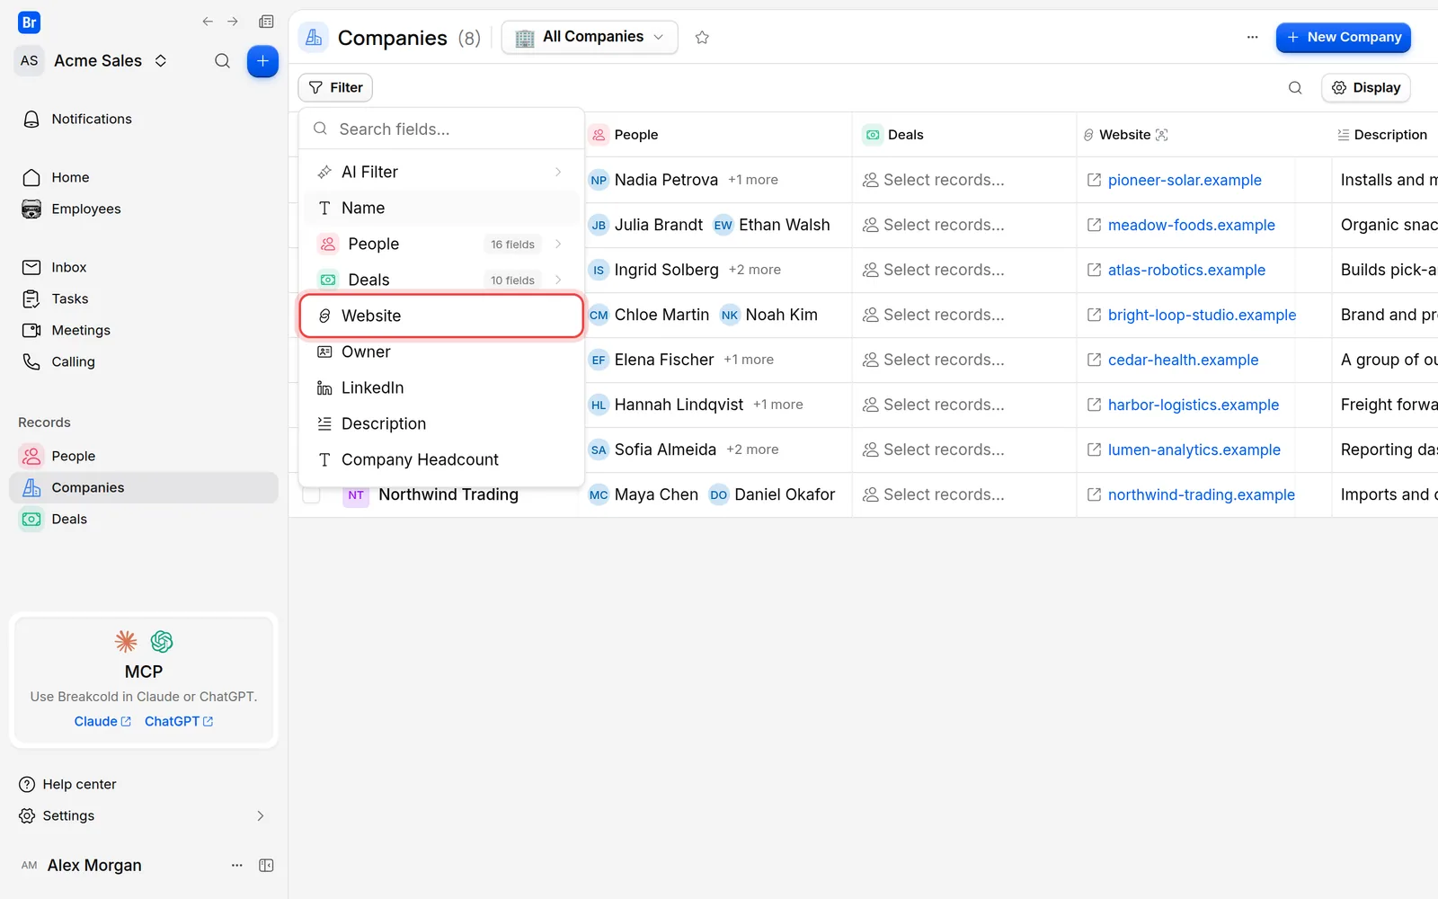The height and width of the screenshot is (899, 1438).
Task: Choose Owner filter field
Action: tap(441, 352)
